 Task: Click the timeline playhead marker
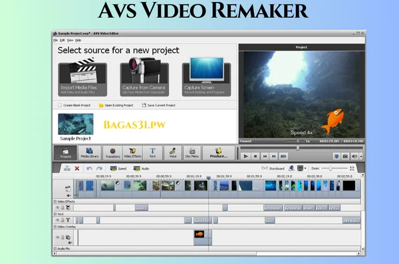click(208, 177)
